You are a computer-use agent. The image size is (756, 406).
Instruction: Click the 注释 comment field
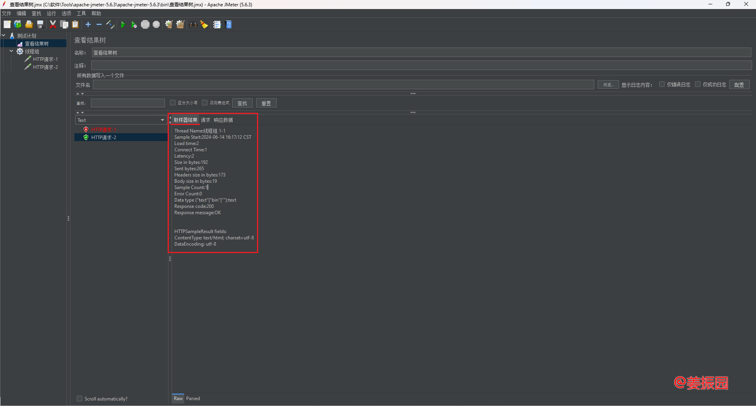[421, 65]
